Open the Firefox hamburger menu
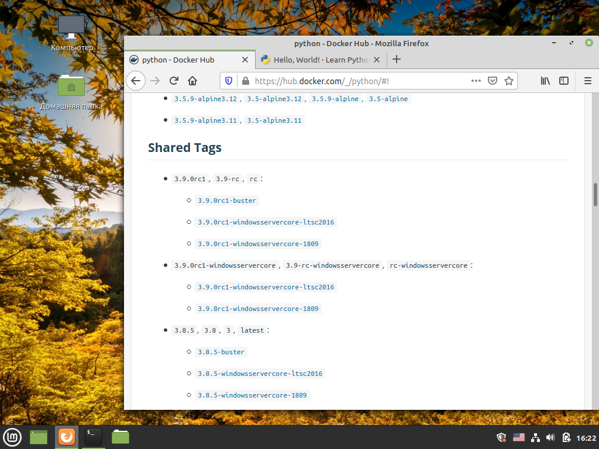599x449 pixels. pyautogui.click(x=588, y=81)
